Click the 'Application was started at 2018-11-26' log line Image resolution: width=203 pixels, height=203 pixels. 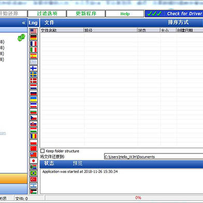point(80,171)
